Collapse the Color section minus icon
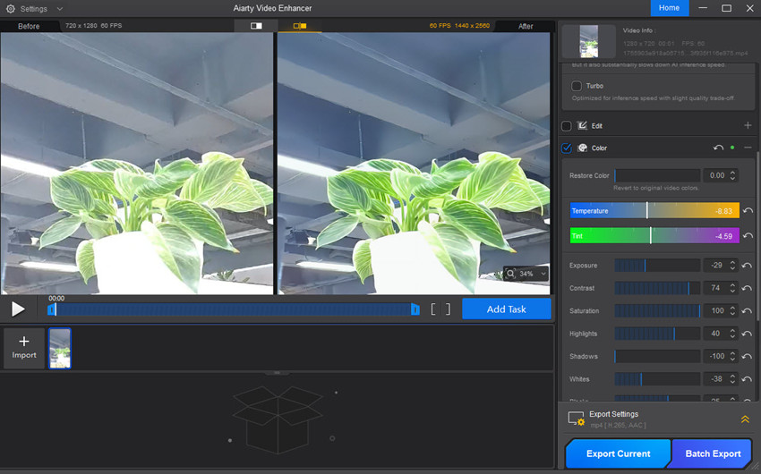 point(748,148)
